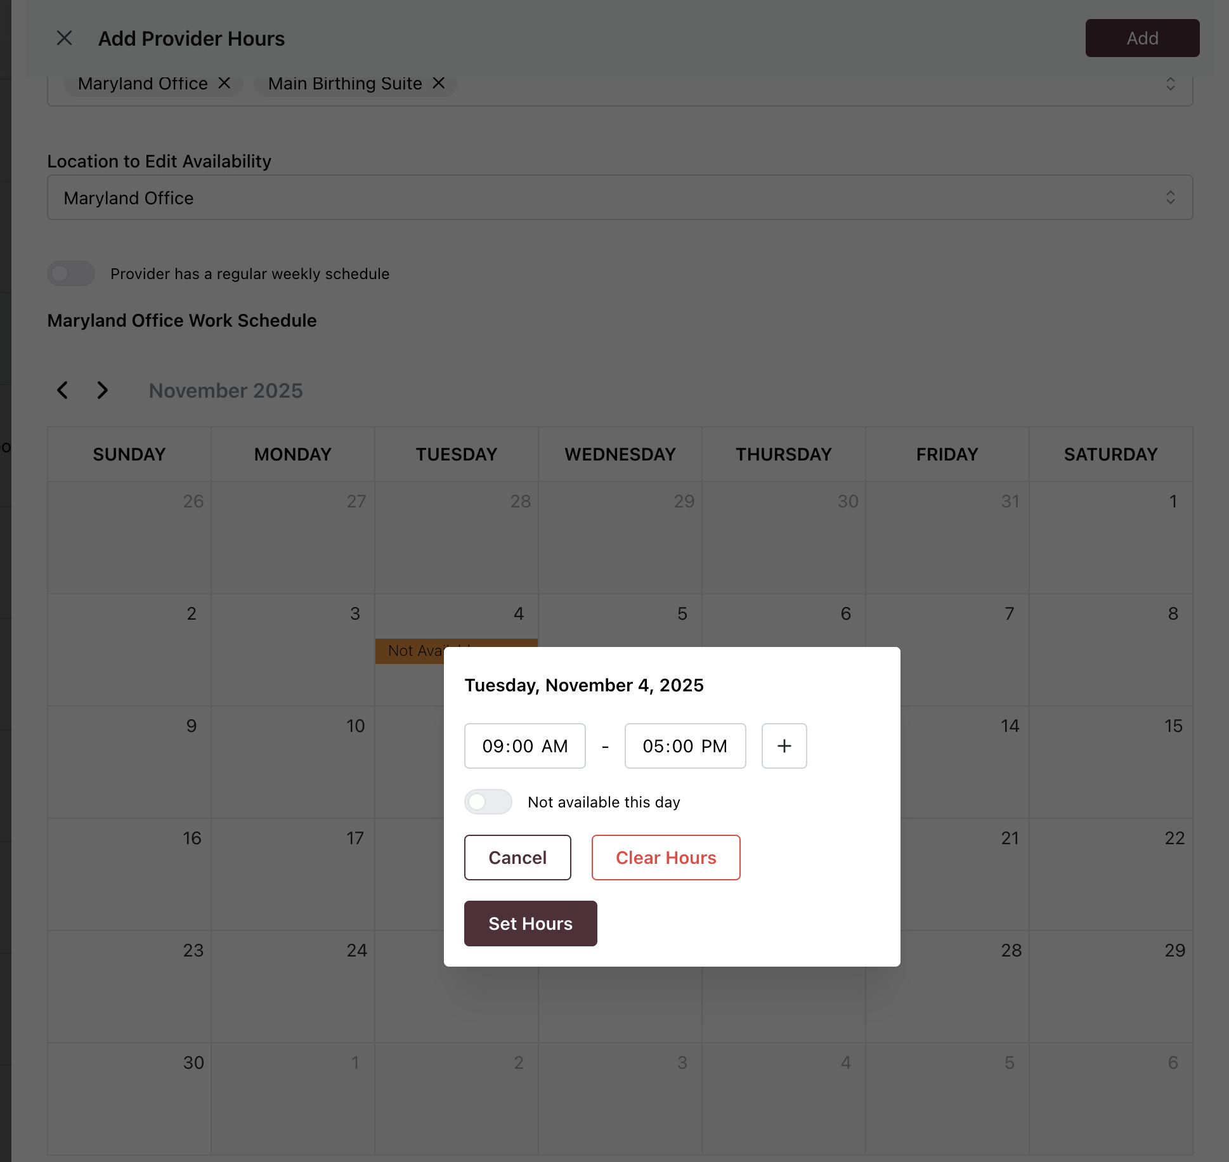Select Friday November 14 calendar cell
The image size is (1229, 1162).
pos(964,761)
